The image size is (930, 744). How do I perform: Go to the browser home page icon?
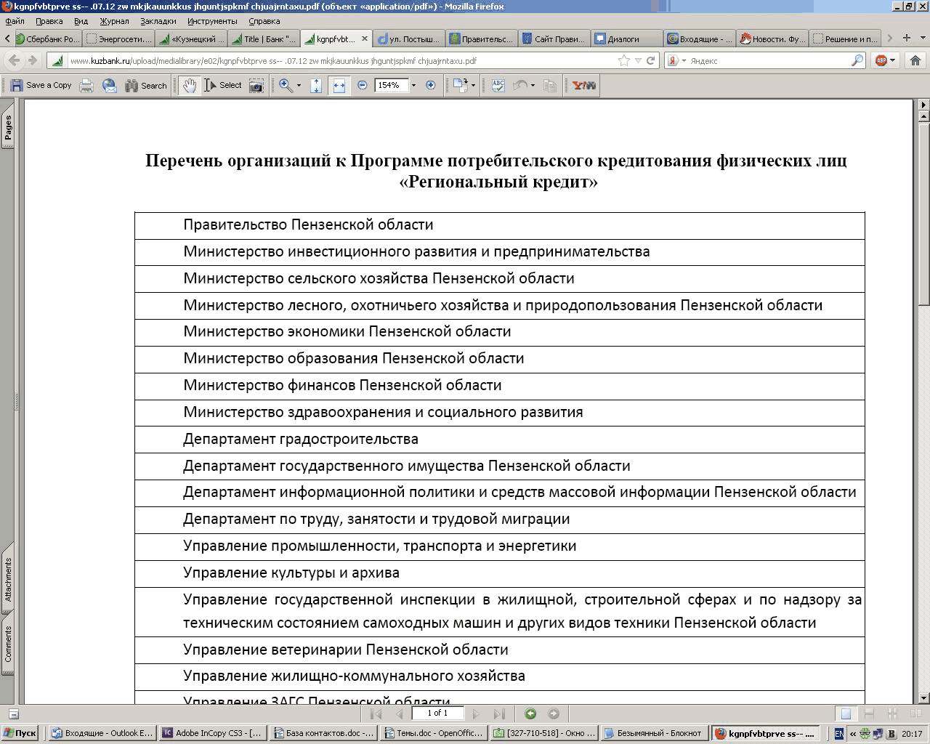tap(915, 60)
